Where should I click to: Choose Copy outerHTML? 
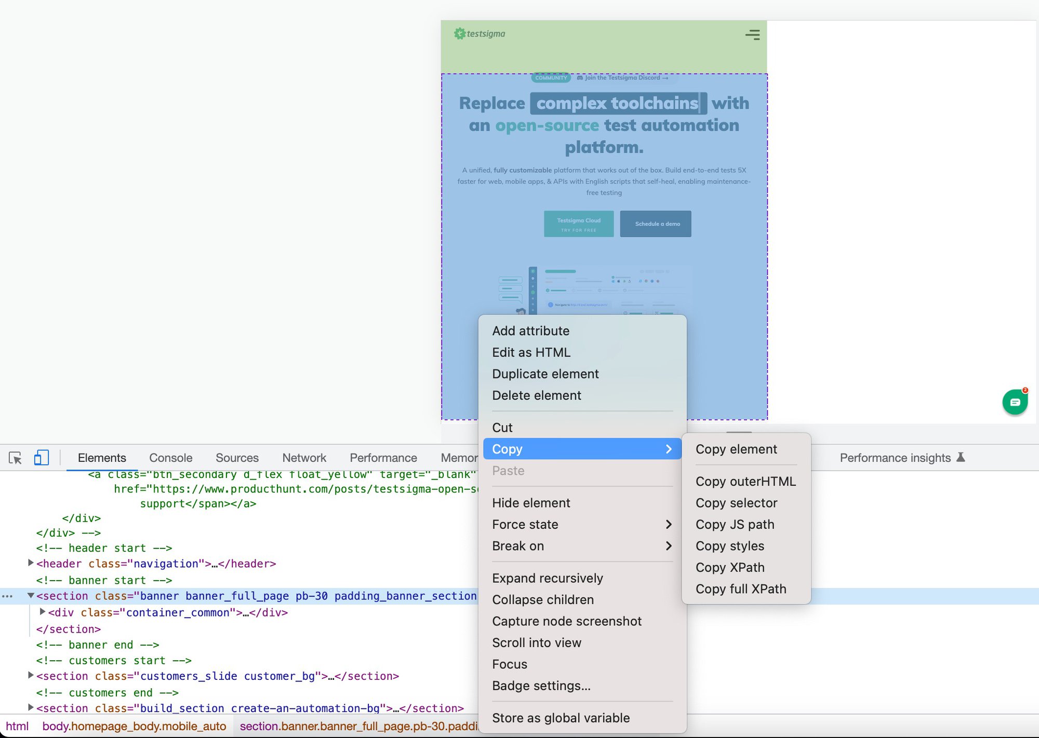coord(746,481)
